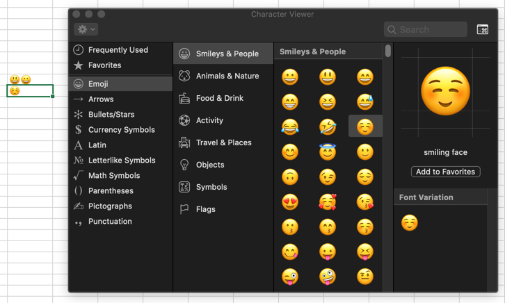Open the Currency Symbols category

(x=121, y=130)
